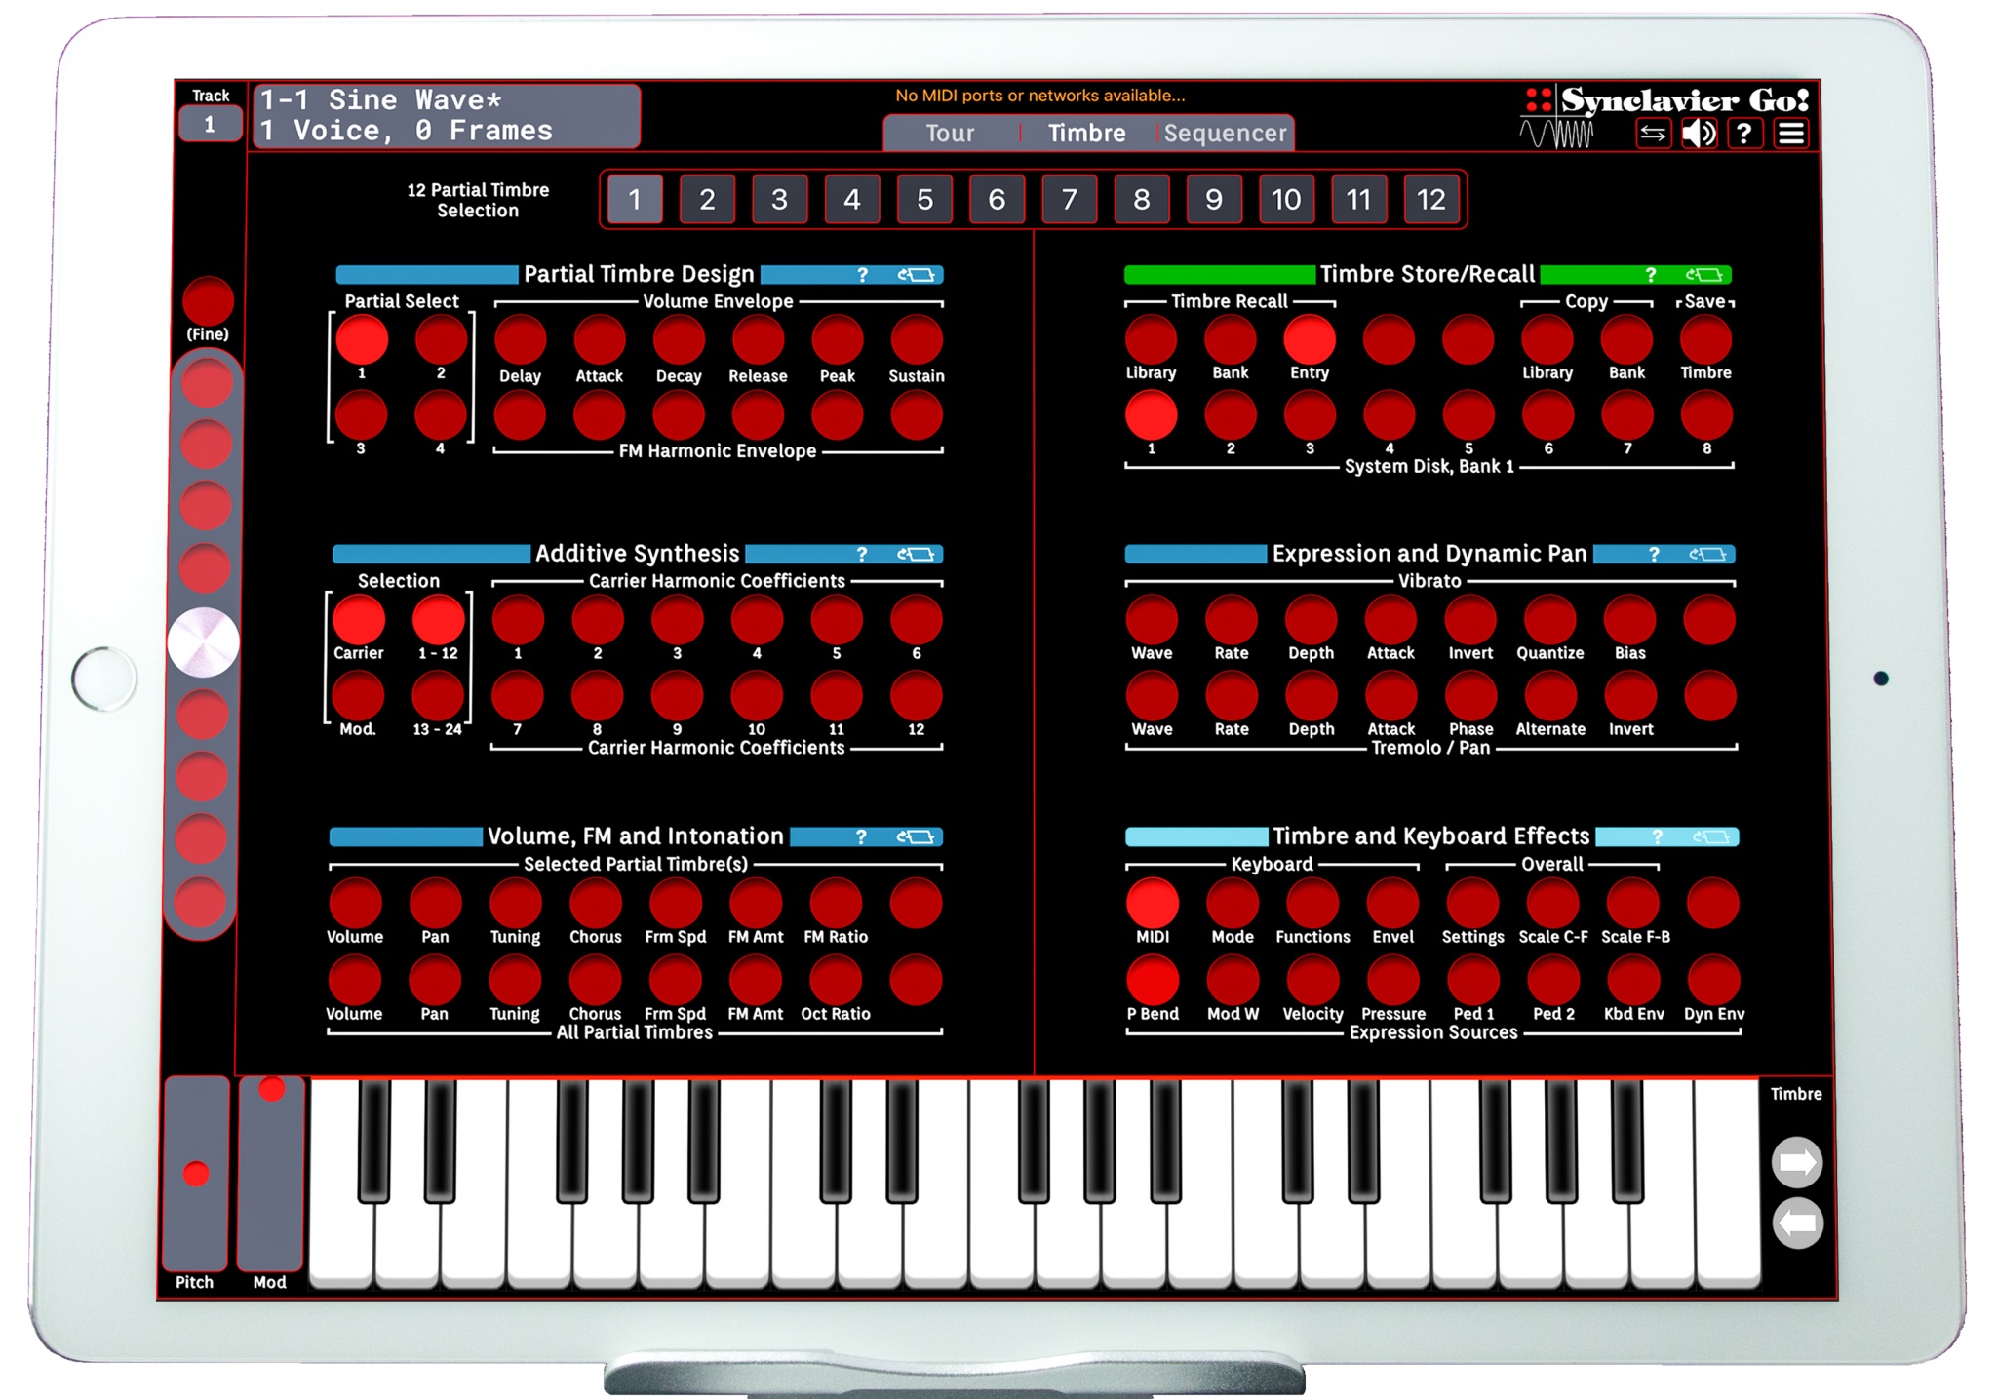Enable the Chorus button for selected partial timbres

tap(595, 902)
